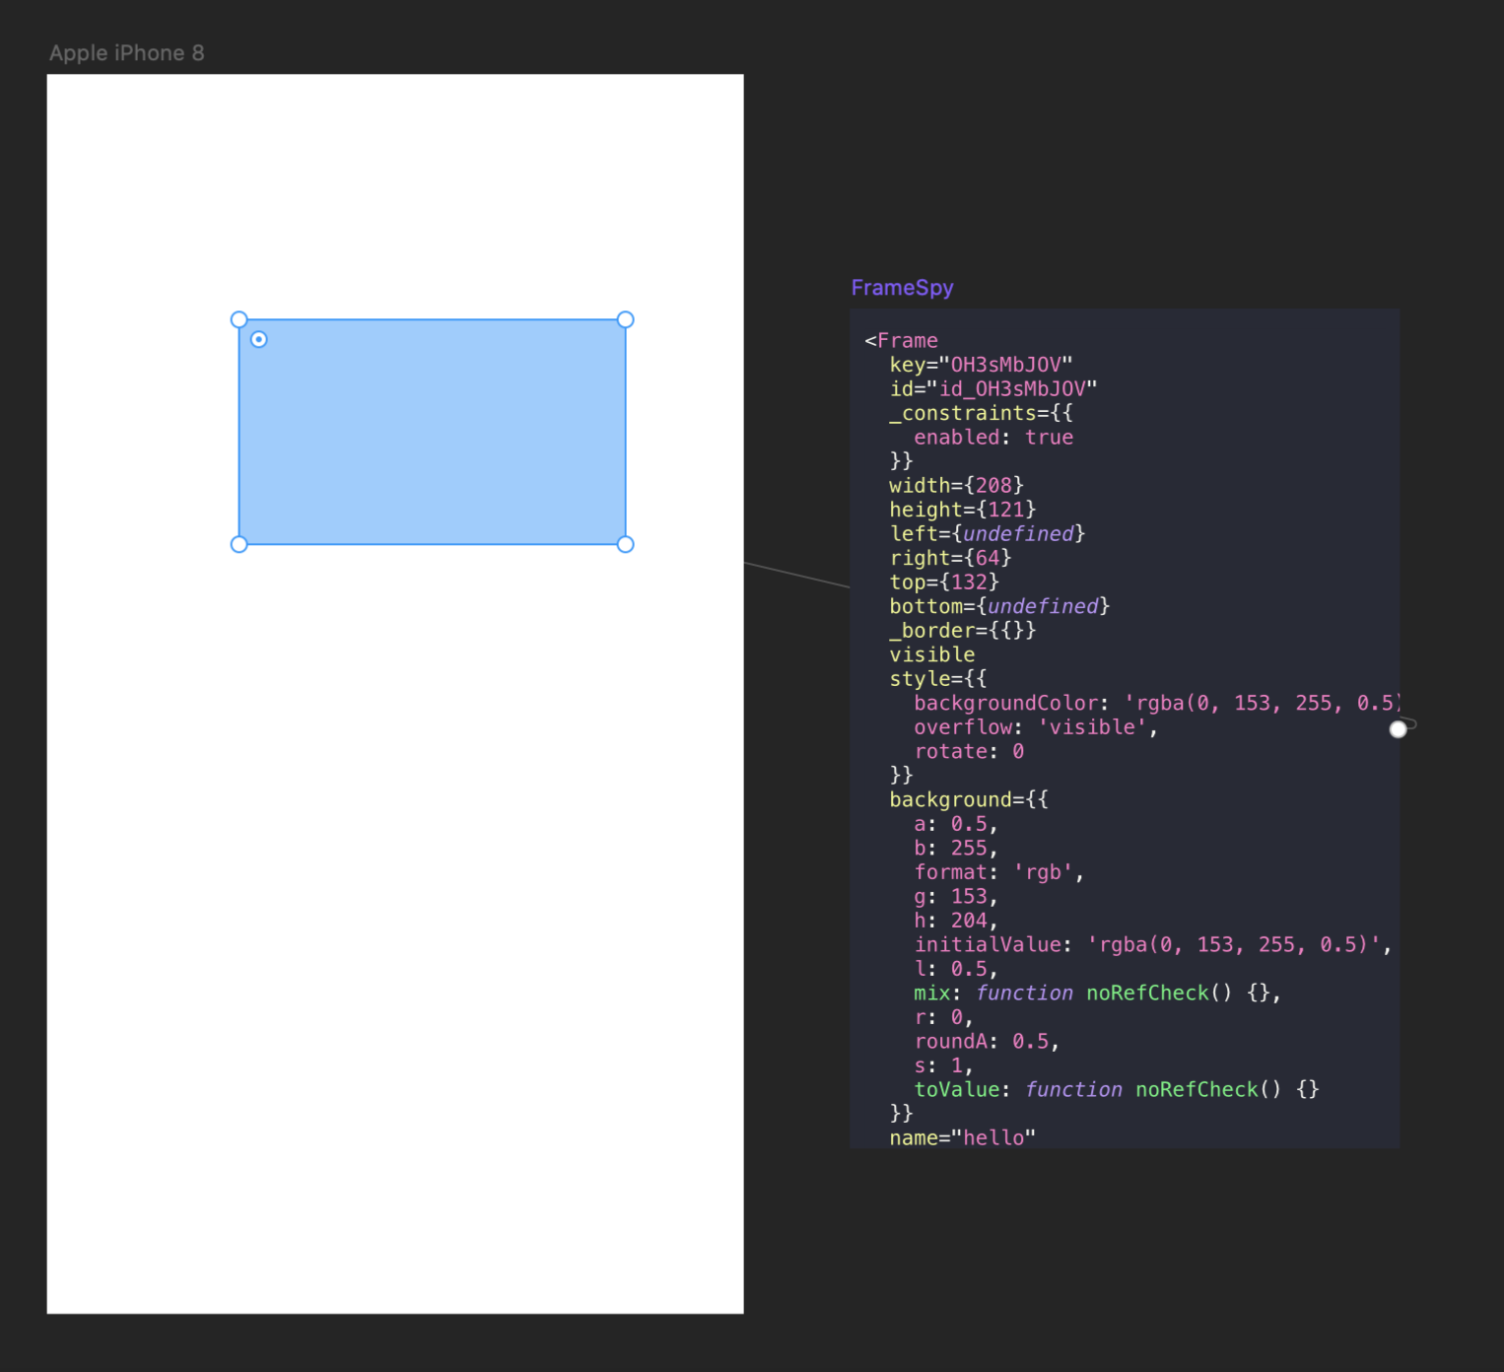
Task: Click the name="hello" line
Action: [x=962, y=1138]
